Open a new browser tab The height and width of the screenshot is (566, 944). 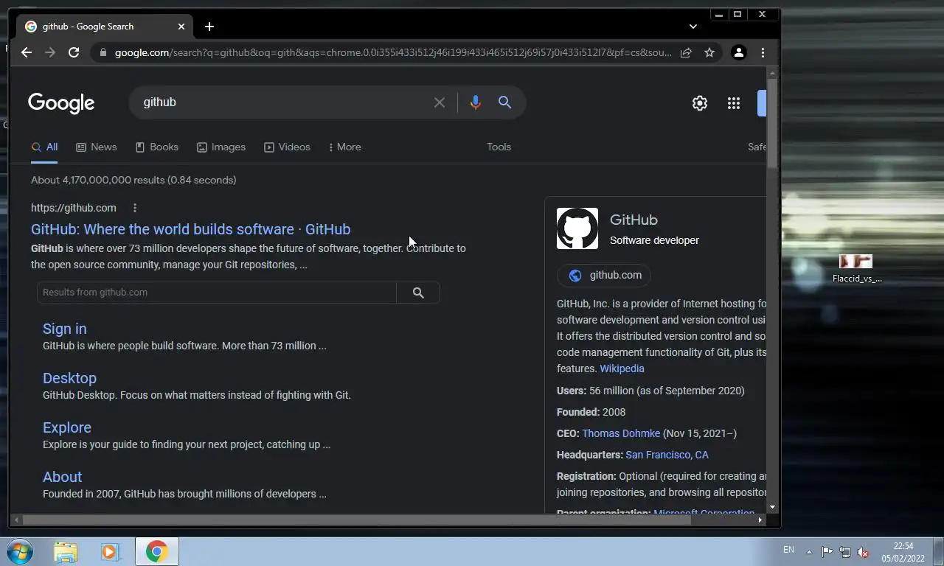(209, 27)
